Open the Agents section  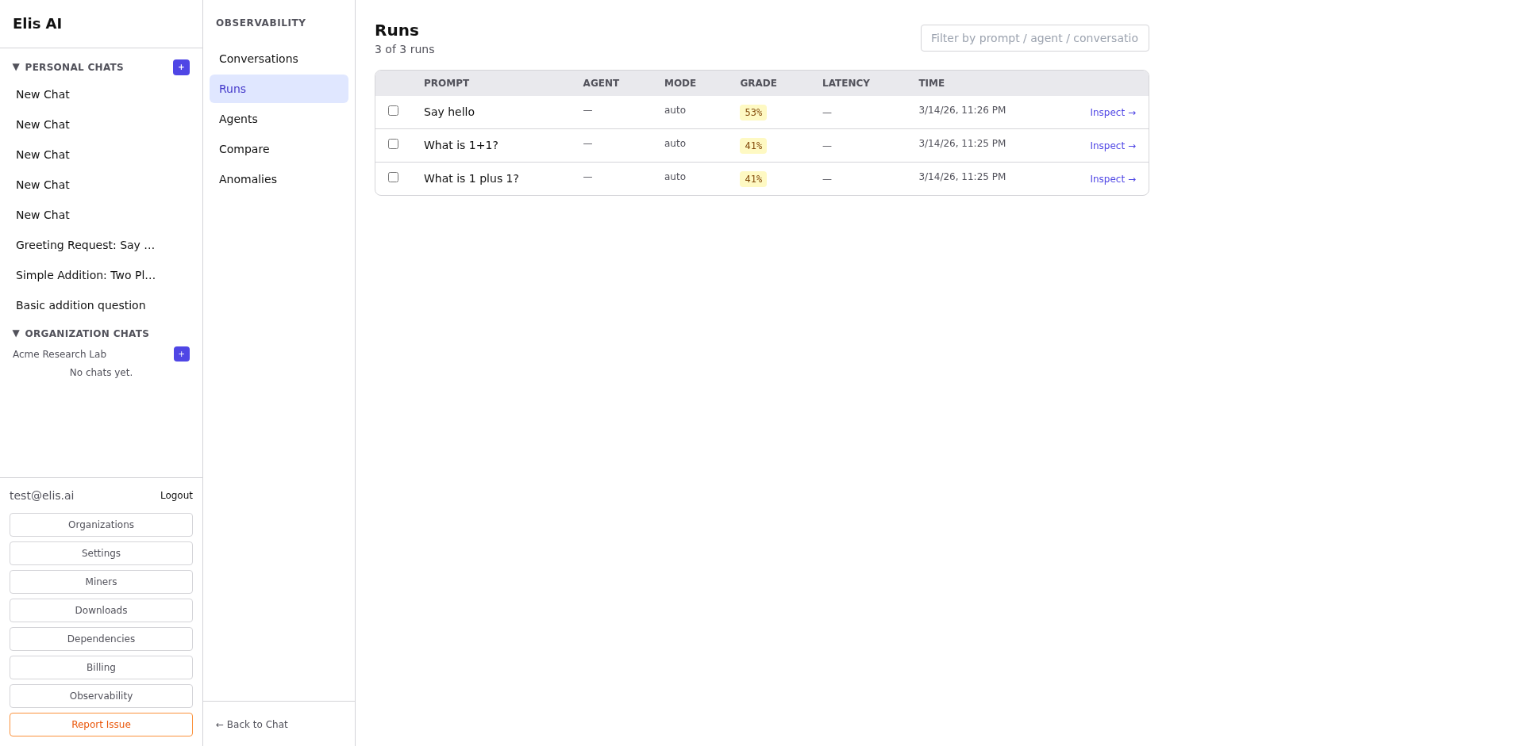click(x=238, y=119)
